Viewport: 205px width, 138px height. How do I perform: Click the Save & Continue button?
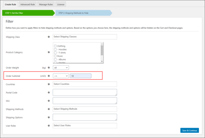click(x=190, y=130)
